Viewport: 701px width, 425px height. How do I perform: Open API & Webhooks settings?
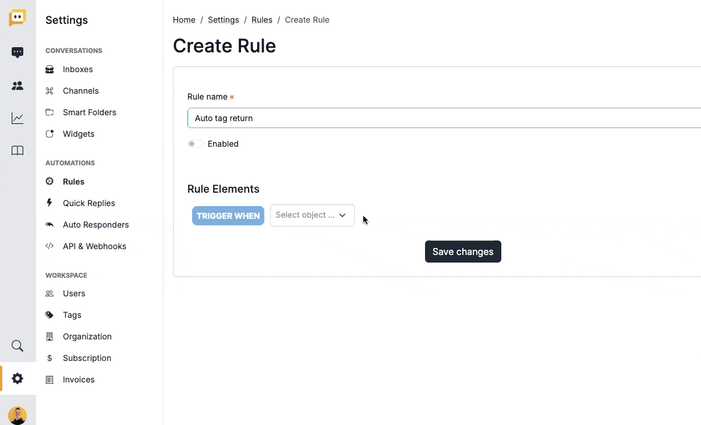coord(94,246)
